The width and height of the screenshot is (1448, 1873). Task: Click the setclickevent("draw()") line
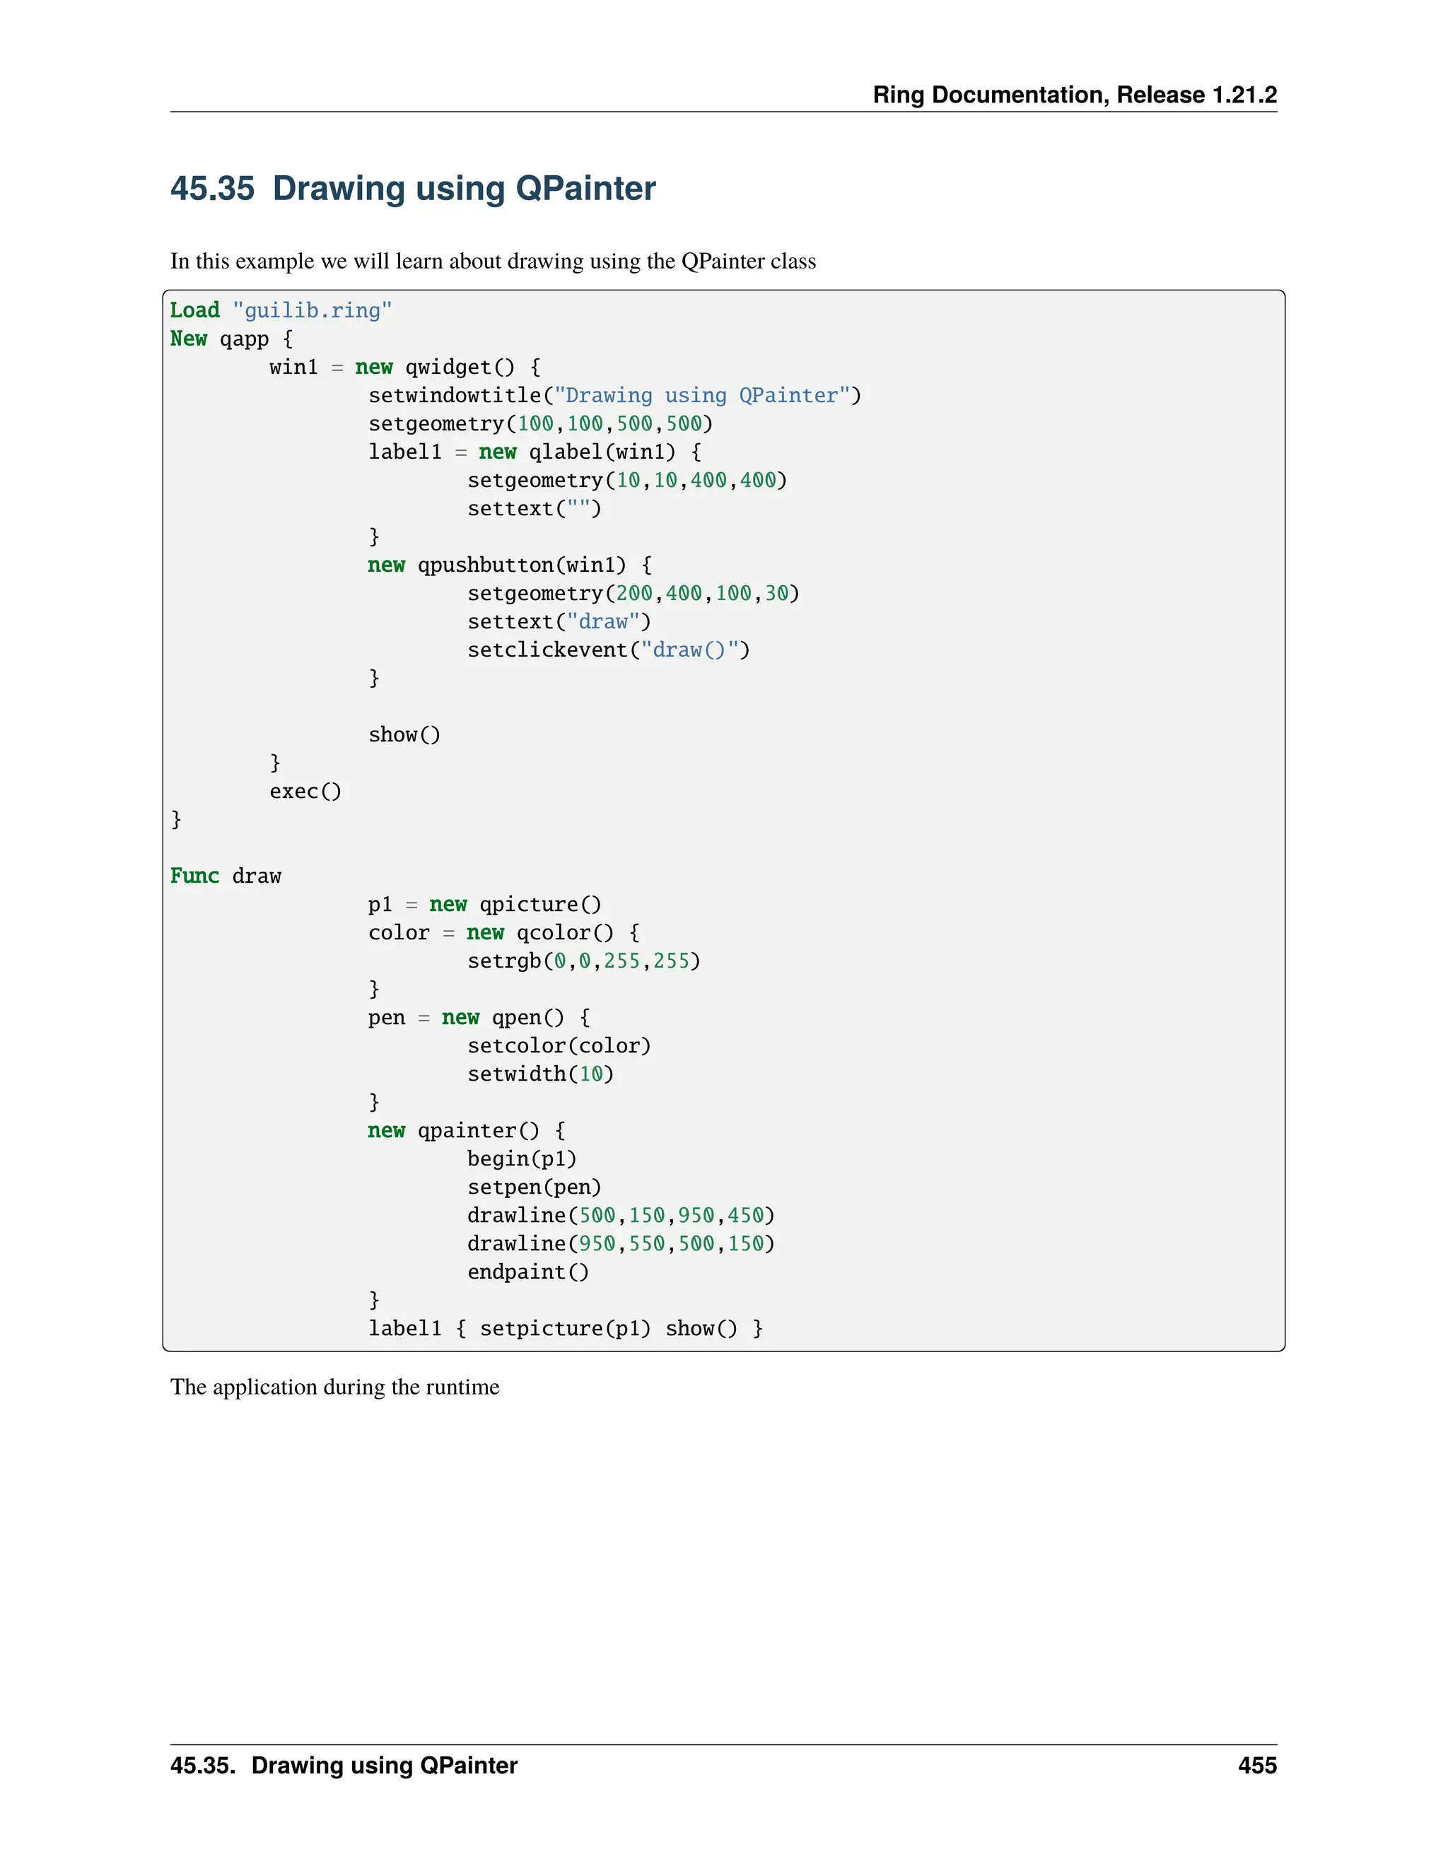(x=608, y=650)
